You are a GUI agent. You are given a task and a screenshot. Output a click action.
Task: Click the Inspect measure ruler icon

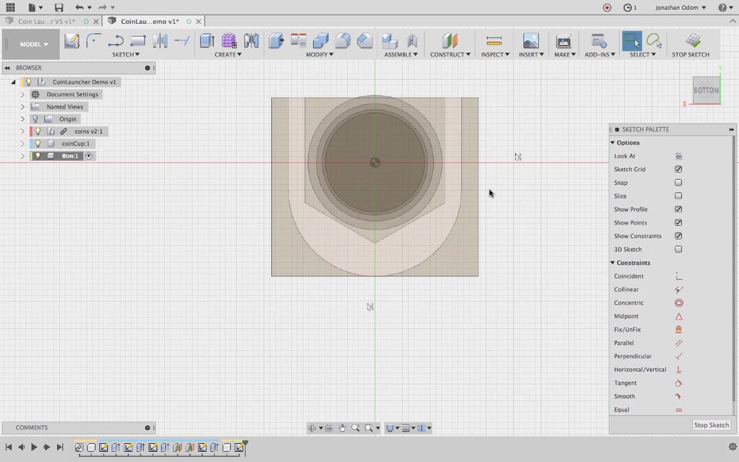coord(494,41)
